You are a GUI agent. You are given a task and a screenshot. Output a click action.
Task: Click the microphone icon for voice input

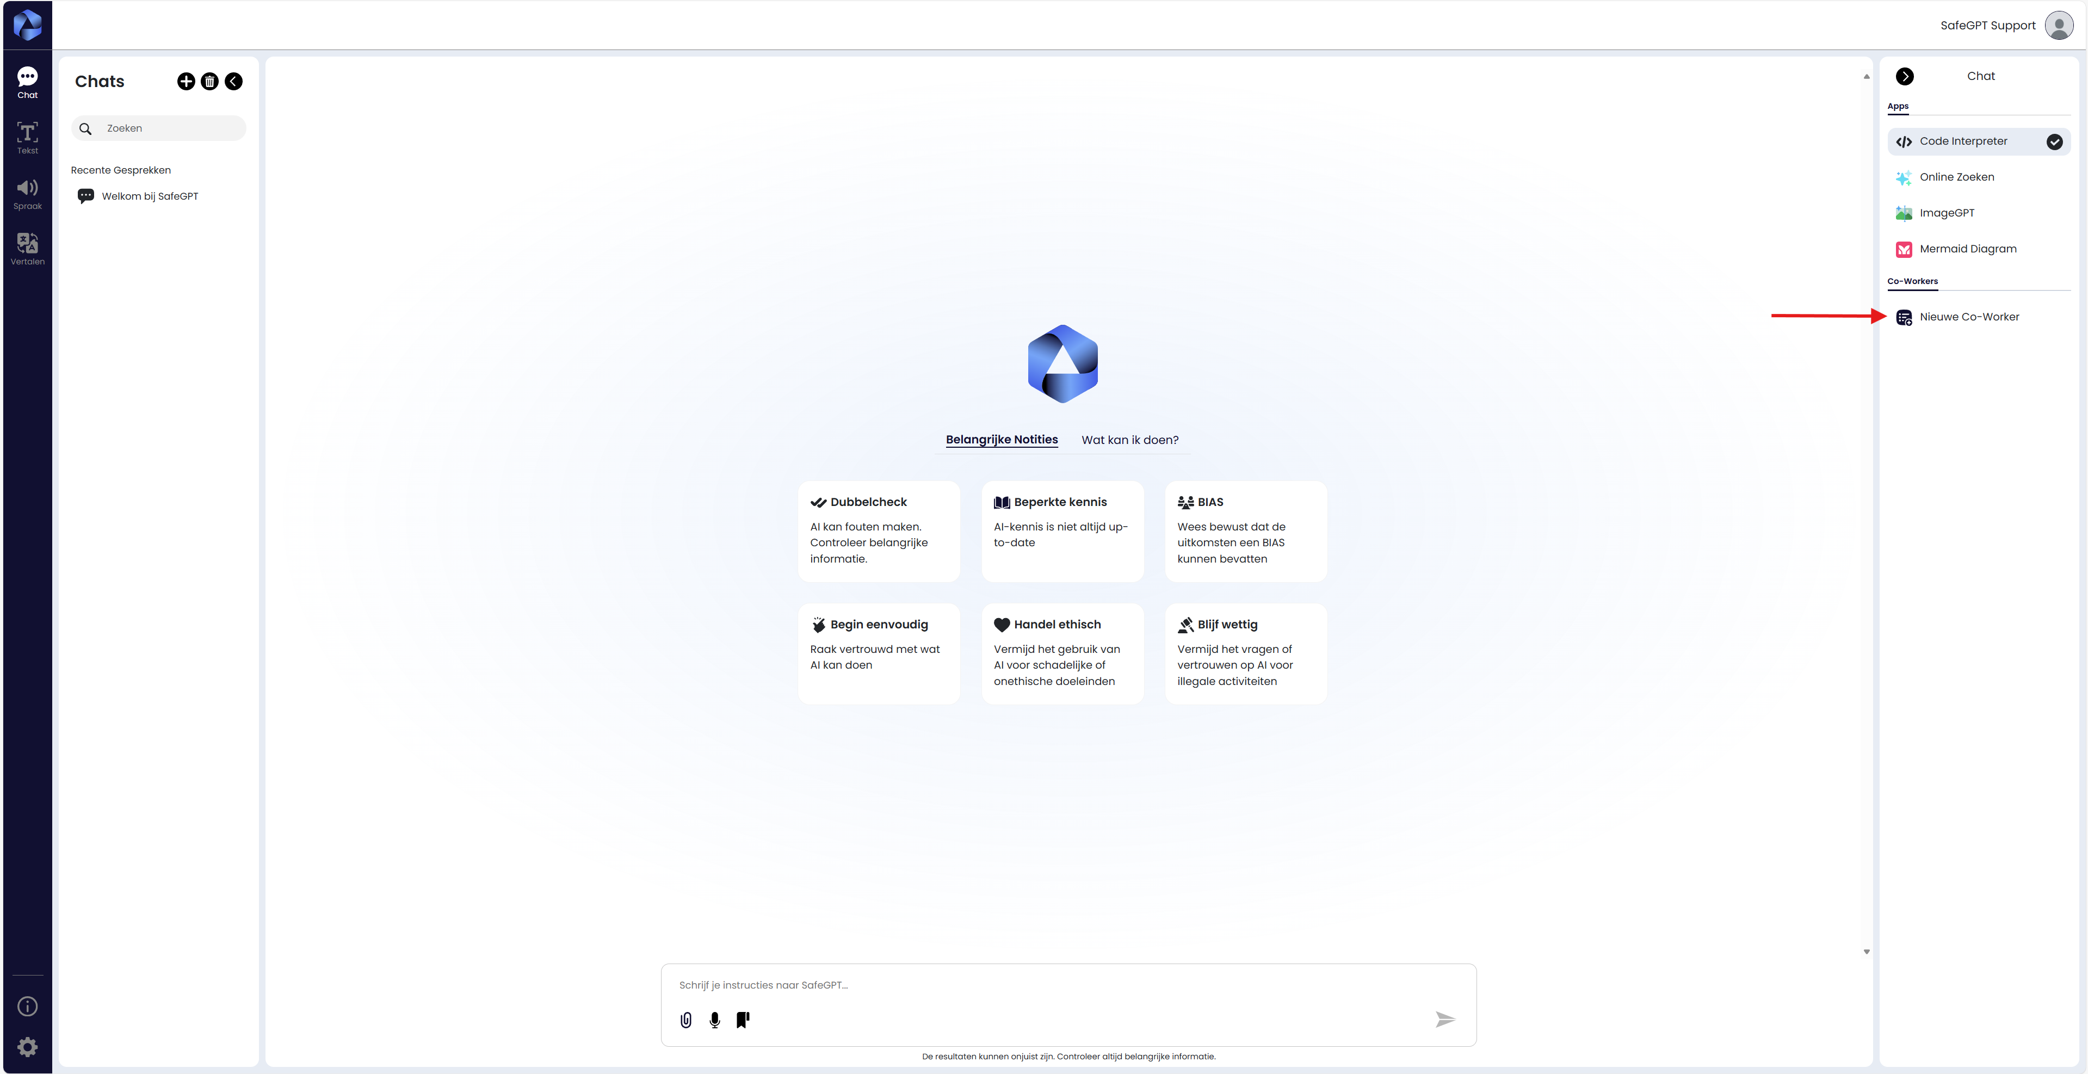[714, 1020]
